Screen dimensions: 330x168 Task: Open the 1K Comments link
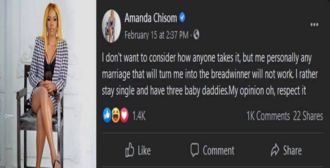pos(268,116)
